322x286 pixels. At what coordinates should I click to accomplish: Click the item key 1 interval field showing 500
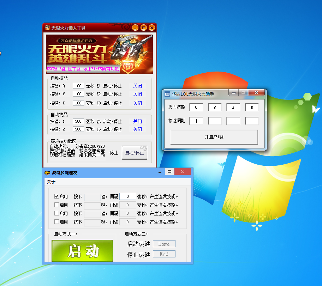point(78,121)
